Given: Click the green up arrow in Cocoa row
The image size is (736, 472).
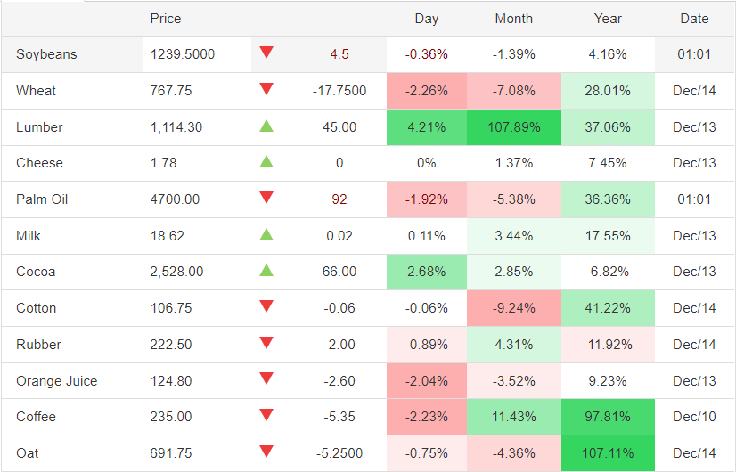Looking at the screenshot, I should (x=266, y=270).
